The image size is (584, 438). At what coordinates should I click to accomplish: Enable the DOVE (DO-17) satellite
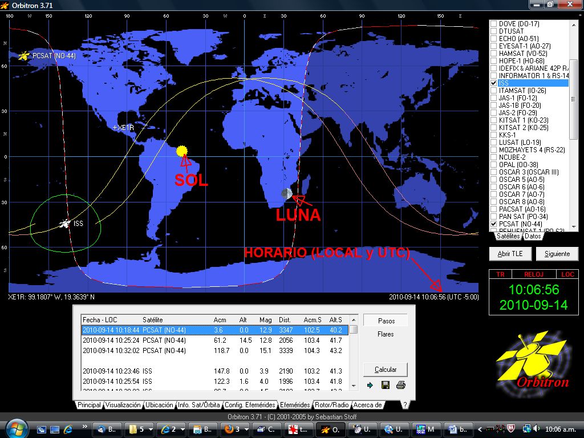[493, 23]
